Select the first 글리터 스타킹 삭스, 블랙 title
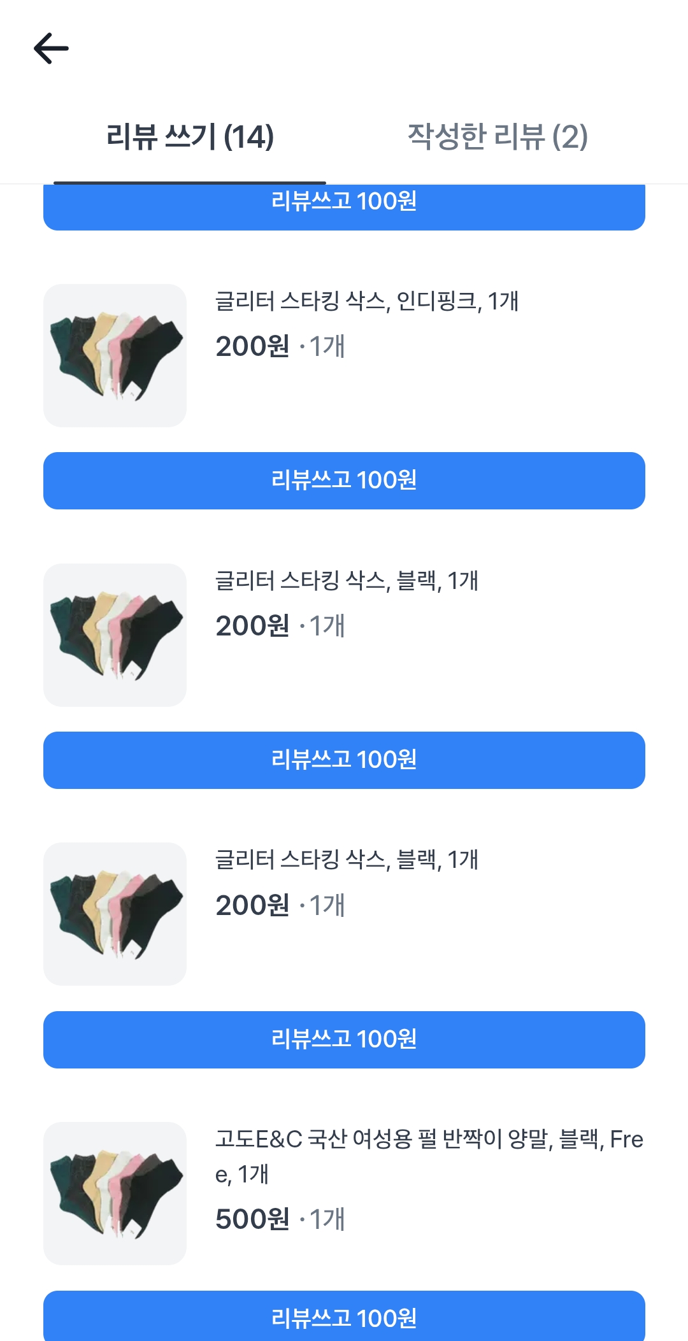This screenshot has width=688, height=1341. 347,581
